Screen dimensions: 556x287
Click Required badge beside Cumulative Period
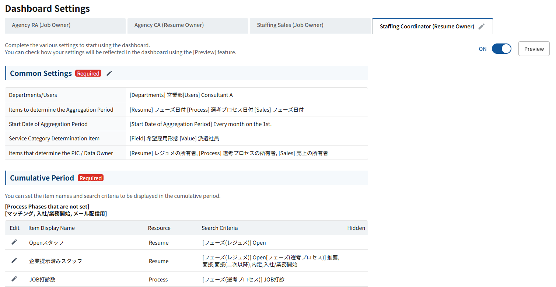pos(91,178)
